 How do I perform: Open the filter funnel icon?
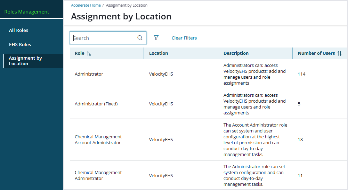click(156, 38)
